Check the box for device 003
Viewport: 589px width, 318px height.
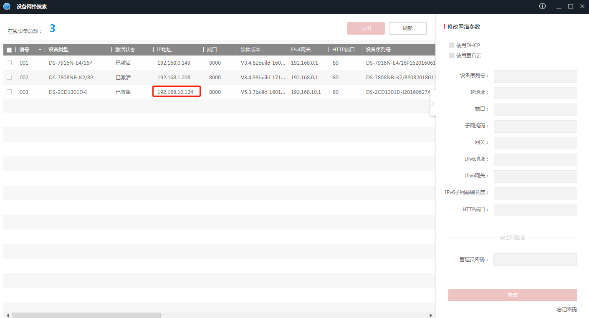9,92
